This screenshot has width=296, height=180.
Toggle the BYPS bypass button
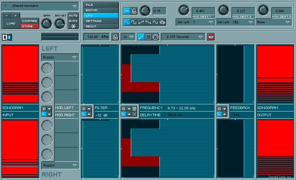(73, 21)
